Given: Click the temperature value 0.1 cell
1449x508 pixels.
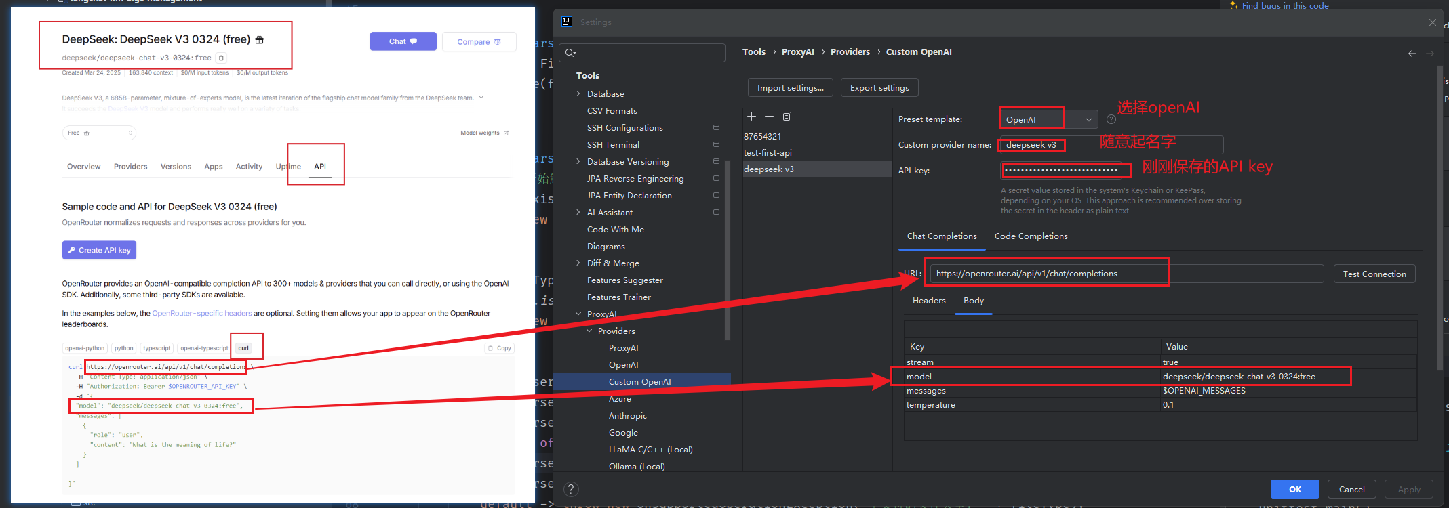Looking at the screenshot, I should point(1288,405).
